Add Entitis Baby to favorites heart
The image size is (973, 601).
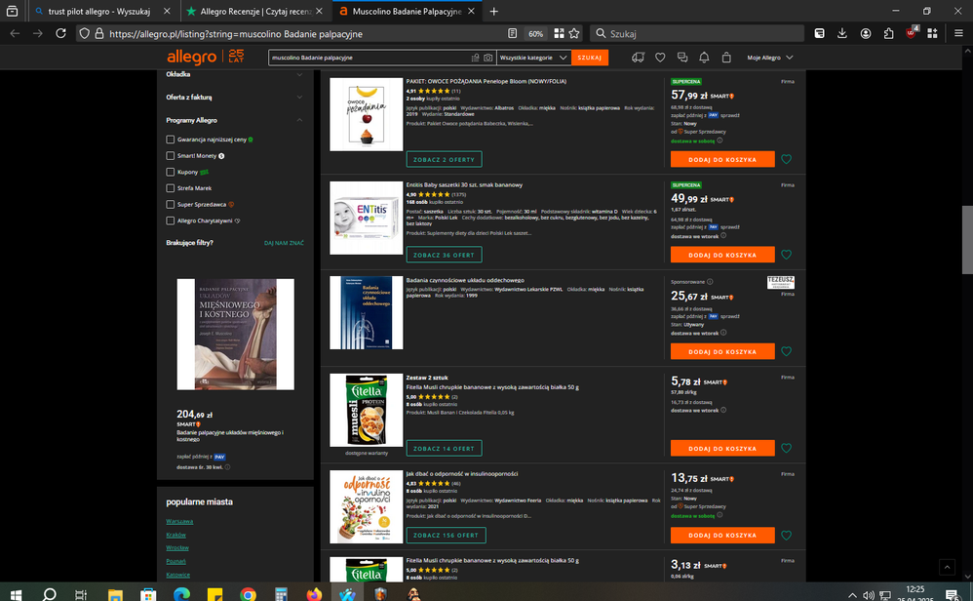(786, 255)
